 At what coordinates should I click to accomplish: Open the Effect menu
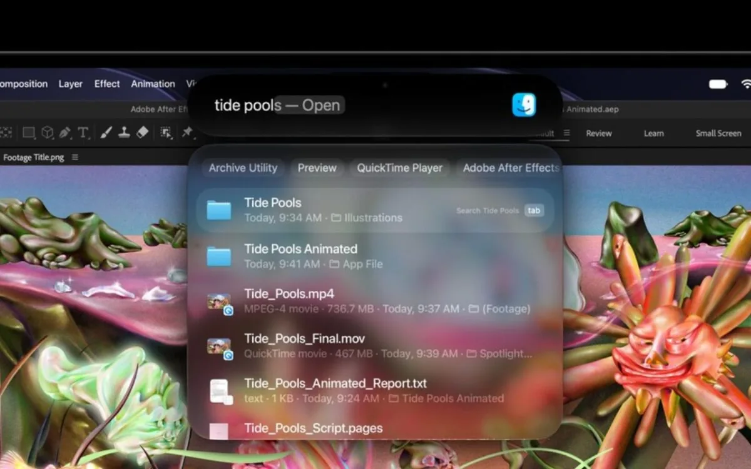[x=107, y=84]
